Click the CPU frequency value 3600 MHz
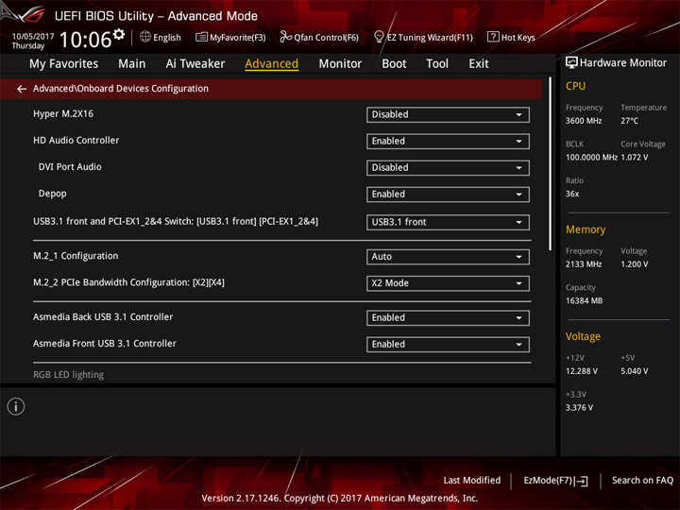680x510 pixels. pos(584,121)
